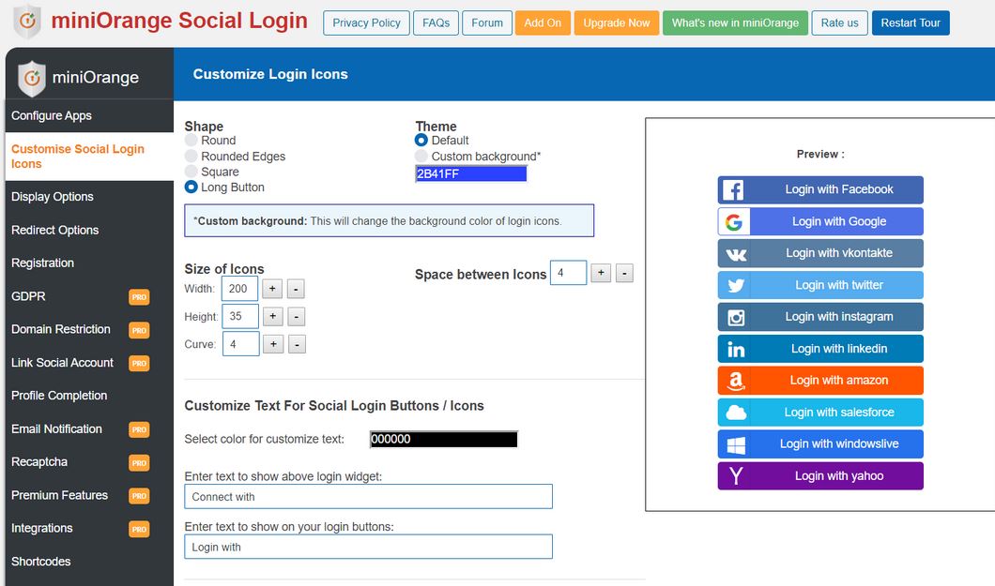This screenshot has width=995, height=586.
Task: Click the twitter bird icon in preview
Action: [736, 286]
